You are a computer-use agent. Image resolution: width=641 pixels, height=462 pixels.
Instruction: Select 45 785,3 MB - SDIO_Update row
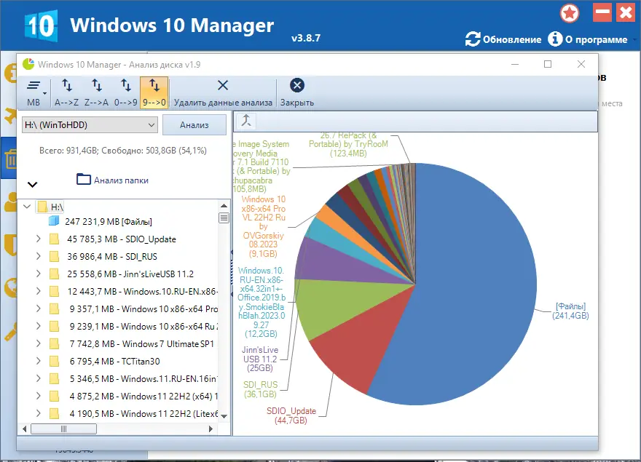(x=122, y=239)
